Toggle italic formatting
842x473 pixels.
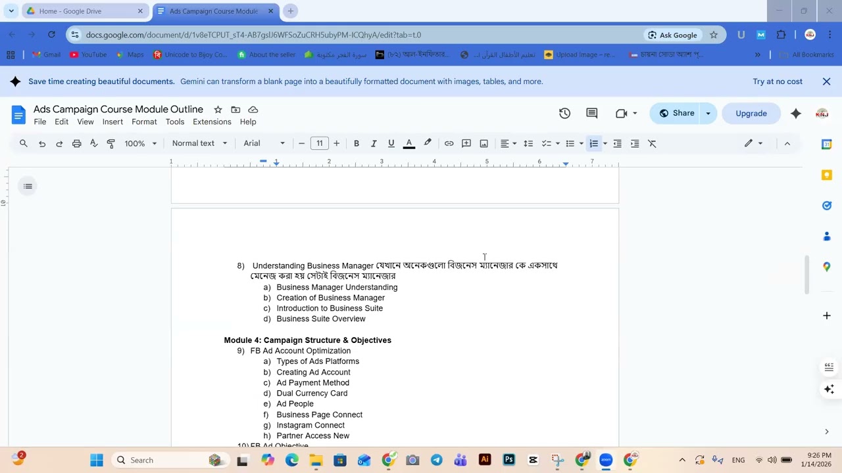[x=374, y=143]
